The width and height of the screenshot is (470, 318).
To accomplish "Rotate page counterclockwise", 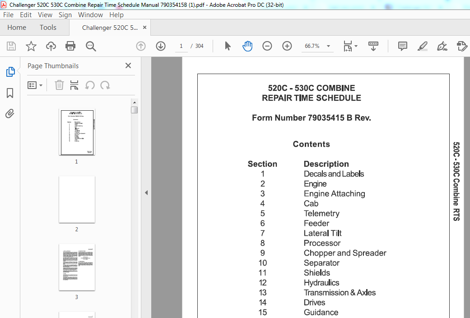I will [x=90, y=85].
